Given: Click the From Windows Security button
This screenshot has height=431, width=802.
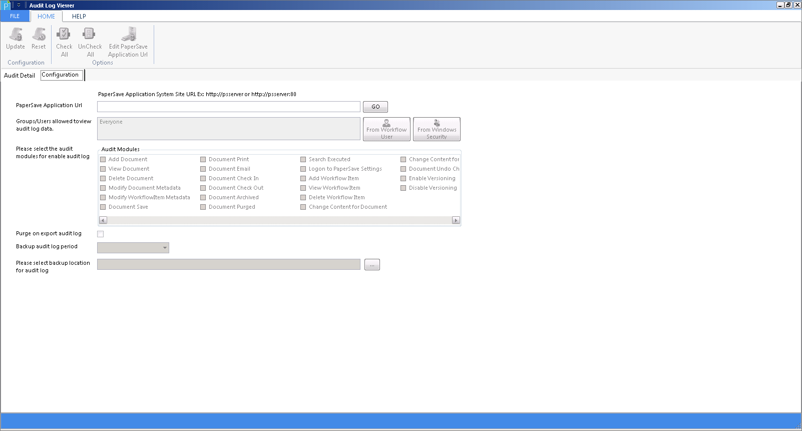Looking at the screenshot, I should coord(437,129).
